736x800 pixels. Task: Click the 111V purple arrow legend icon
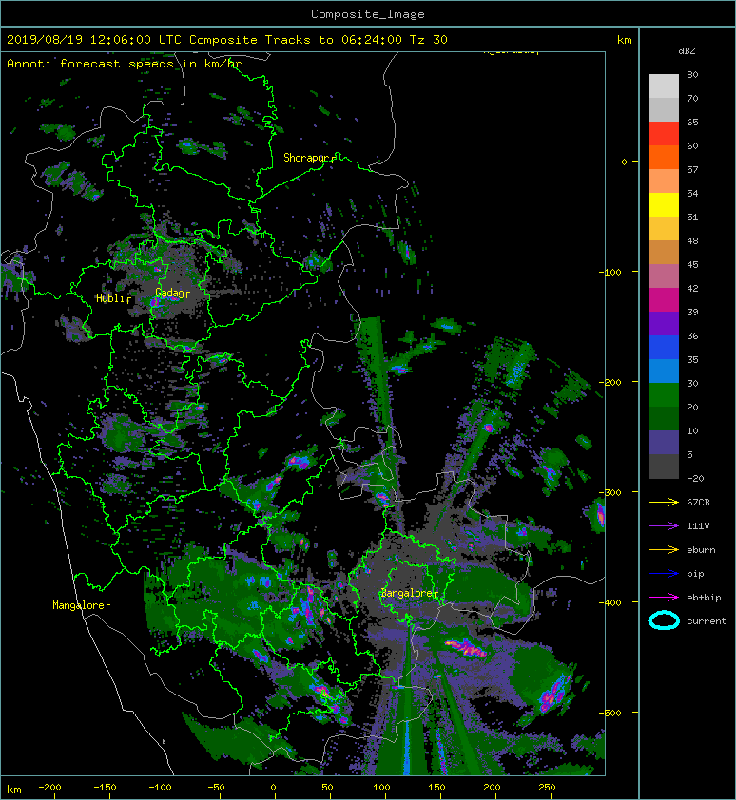pos(664,526)
